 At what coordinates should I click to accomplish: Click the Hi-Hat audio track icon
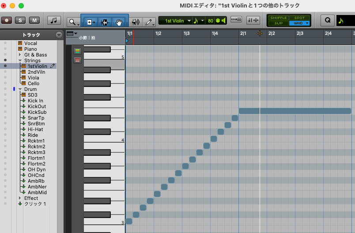coord(23,129)
